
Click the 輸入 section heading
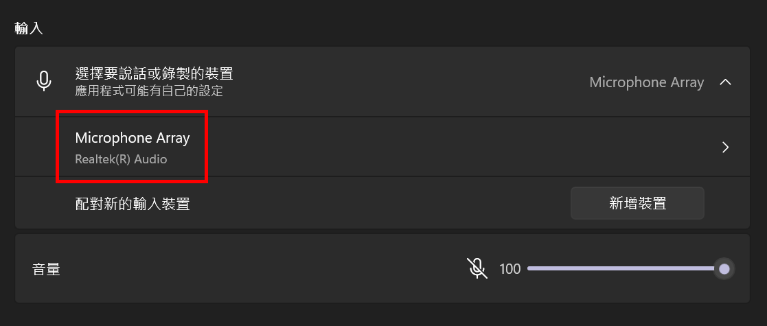29,28
